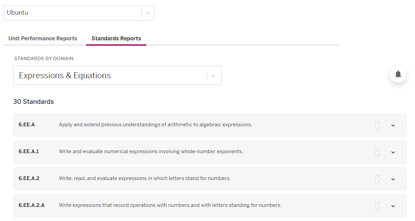415x221 pixels.
Task: Click 'Apply and extend previous understandings' description
Action: click(155, 125)
